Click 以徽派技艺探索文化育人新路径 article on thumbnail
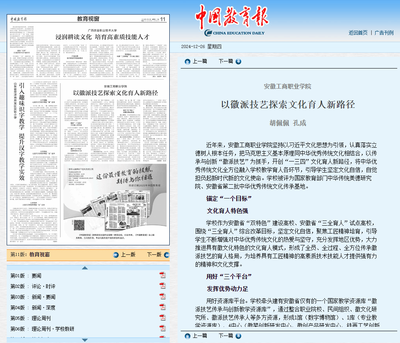 (x=115, y=93)
